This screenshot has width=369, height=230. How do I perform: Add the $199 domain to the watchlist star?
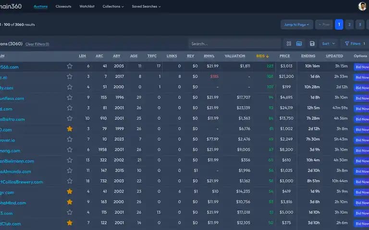[69, 87]
